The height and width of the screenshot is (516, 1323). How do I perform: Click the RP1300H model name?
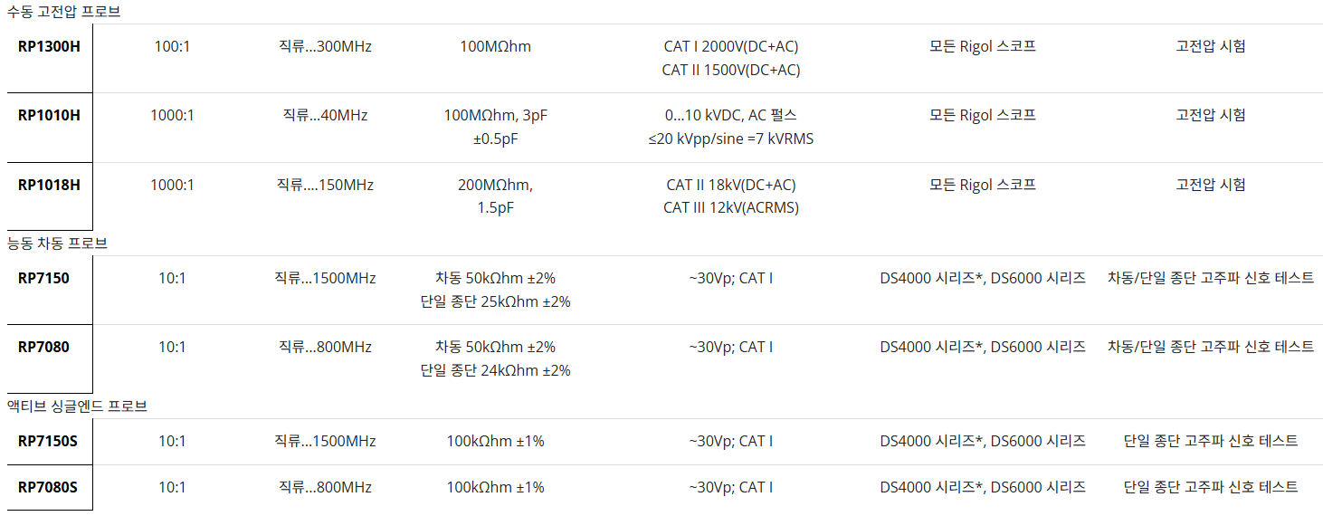click(49, 46)
